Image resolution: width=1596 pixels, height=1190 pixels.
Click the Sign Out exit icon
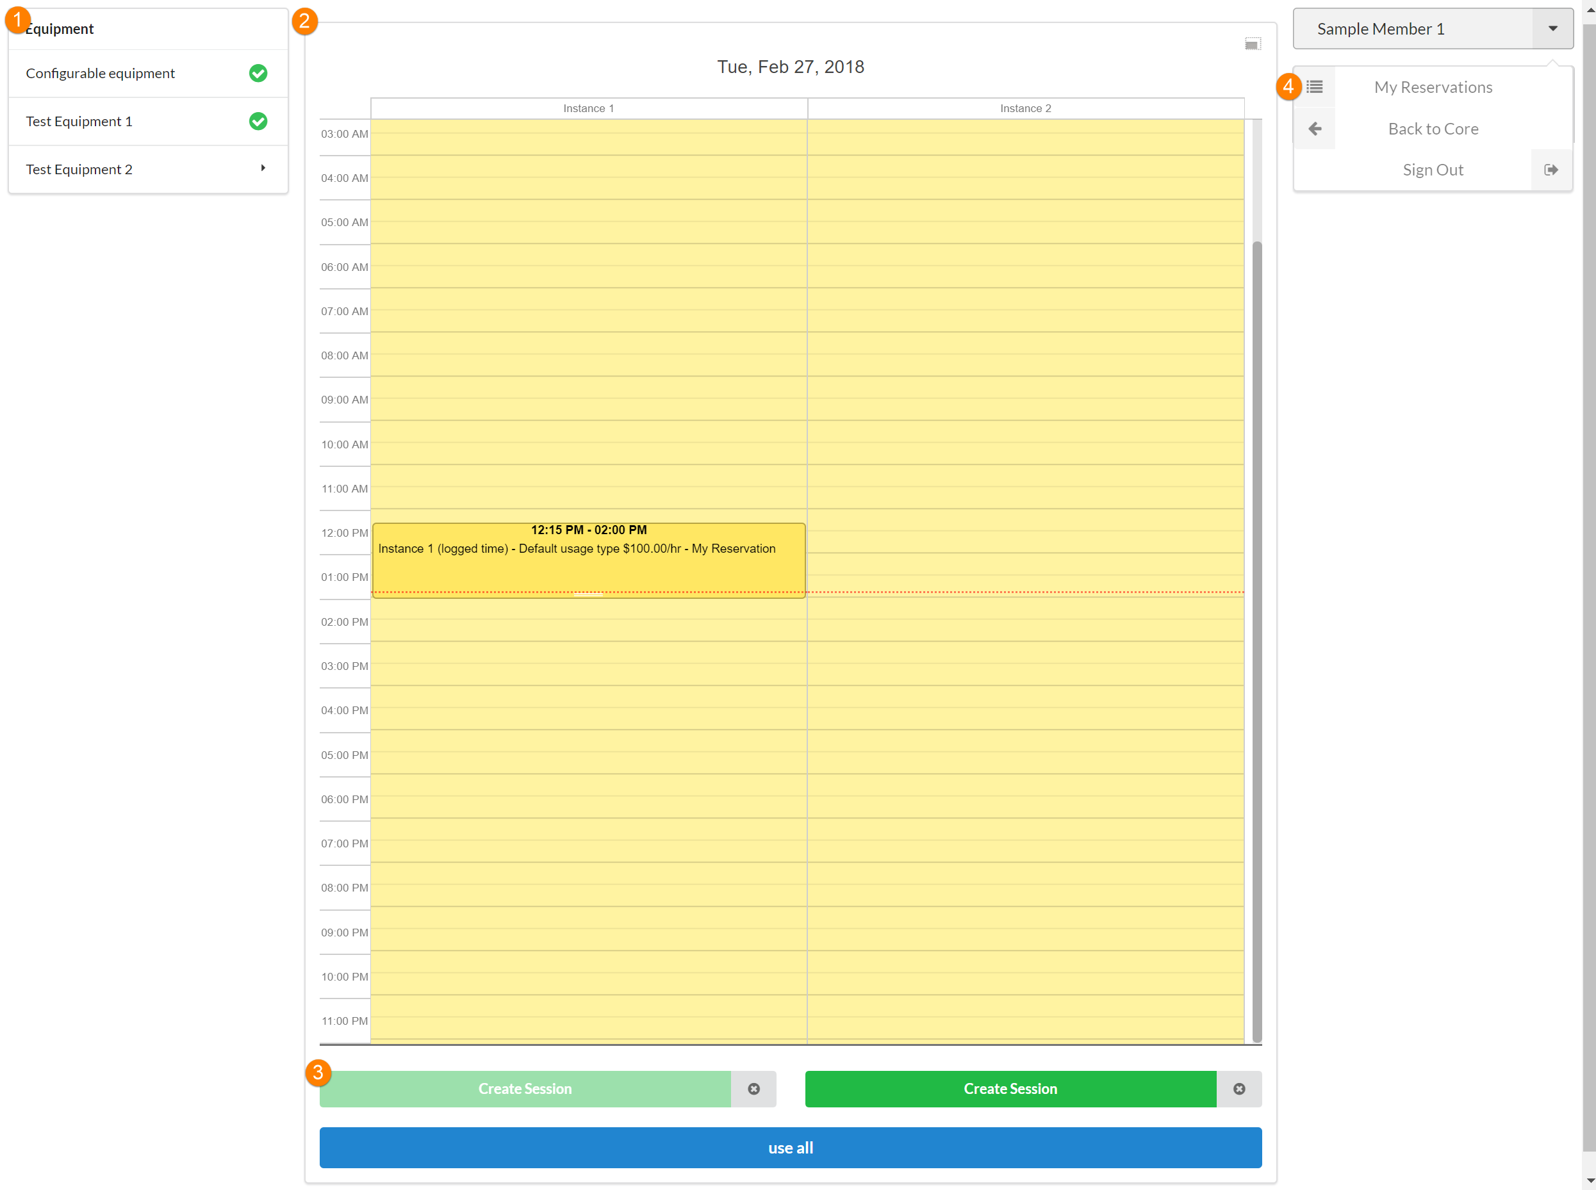tap(1551, 170)
